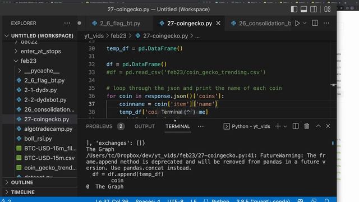The height and width of the screenshot is (202, 359).
Task: Split the terminal
Action: pos(296,126)
